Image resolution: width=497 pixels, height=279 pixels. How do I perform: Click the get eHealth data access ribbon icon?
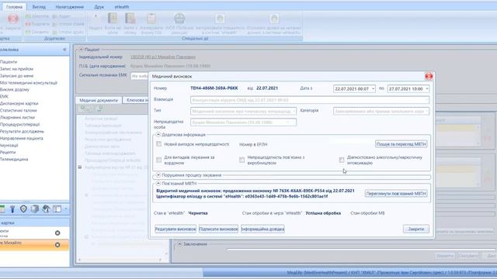coord(274,19)
